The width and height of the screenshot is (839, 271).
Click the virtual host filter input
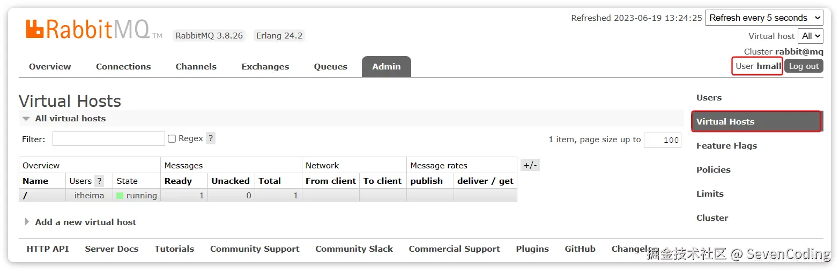(x=108, y=139)
